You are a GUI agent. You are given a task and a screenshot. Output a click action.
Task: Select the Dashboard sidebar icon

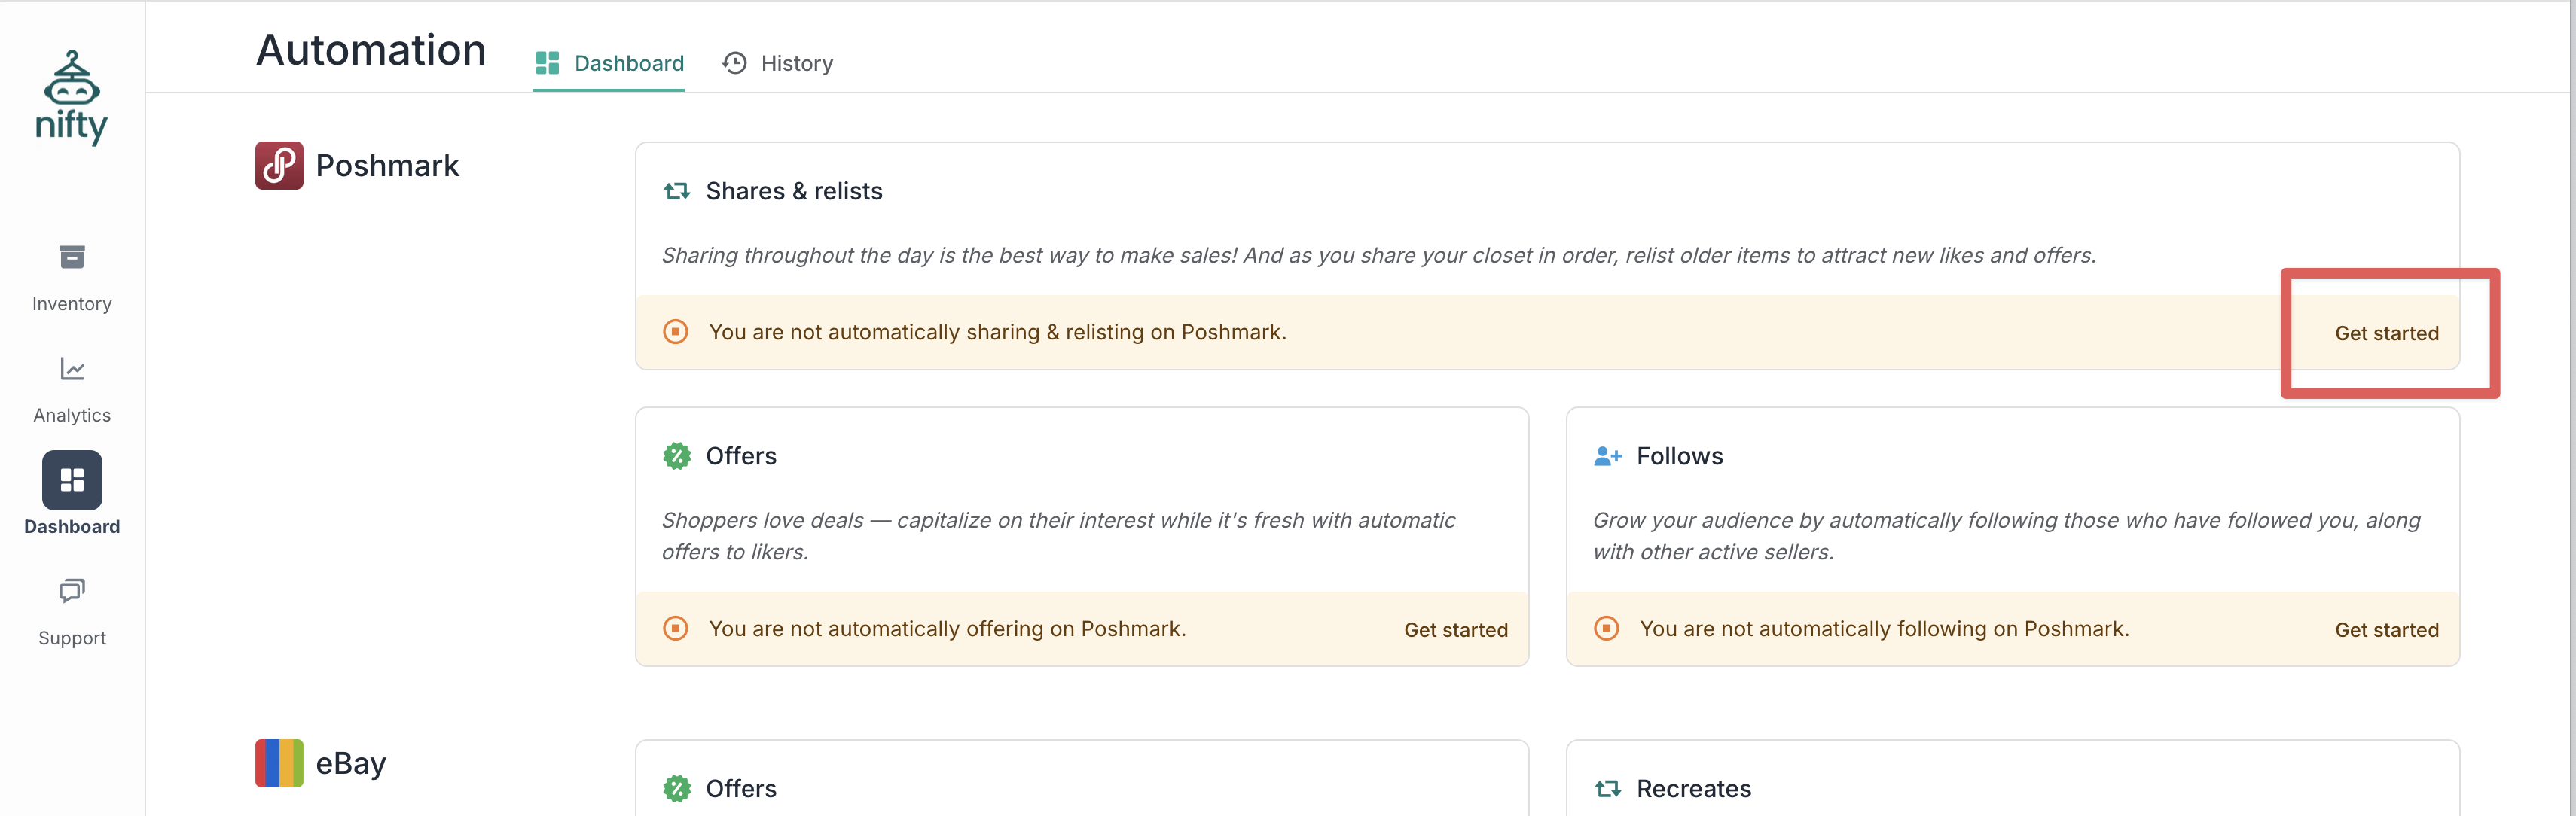[72, 480]
